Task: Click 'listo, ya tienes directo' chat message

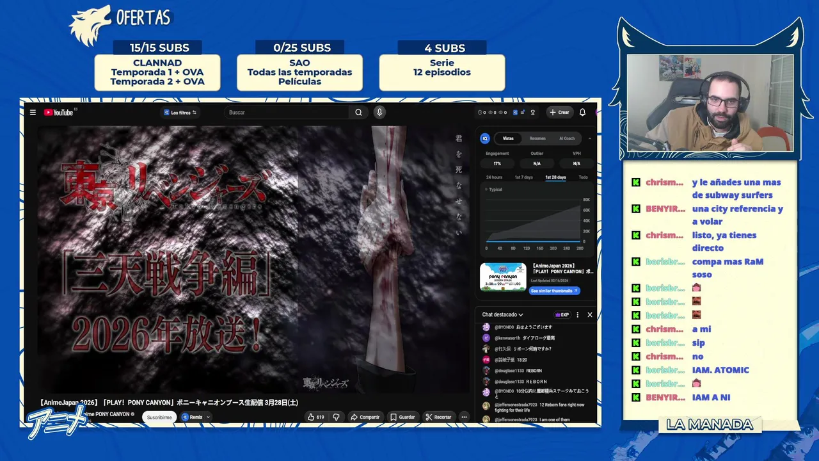Action: tap(724, 241)
